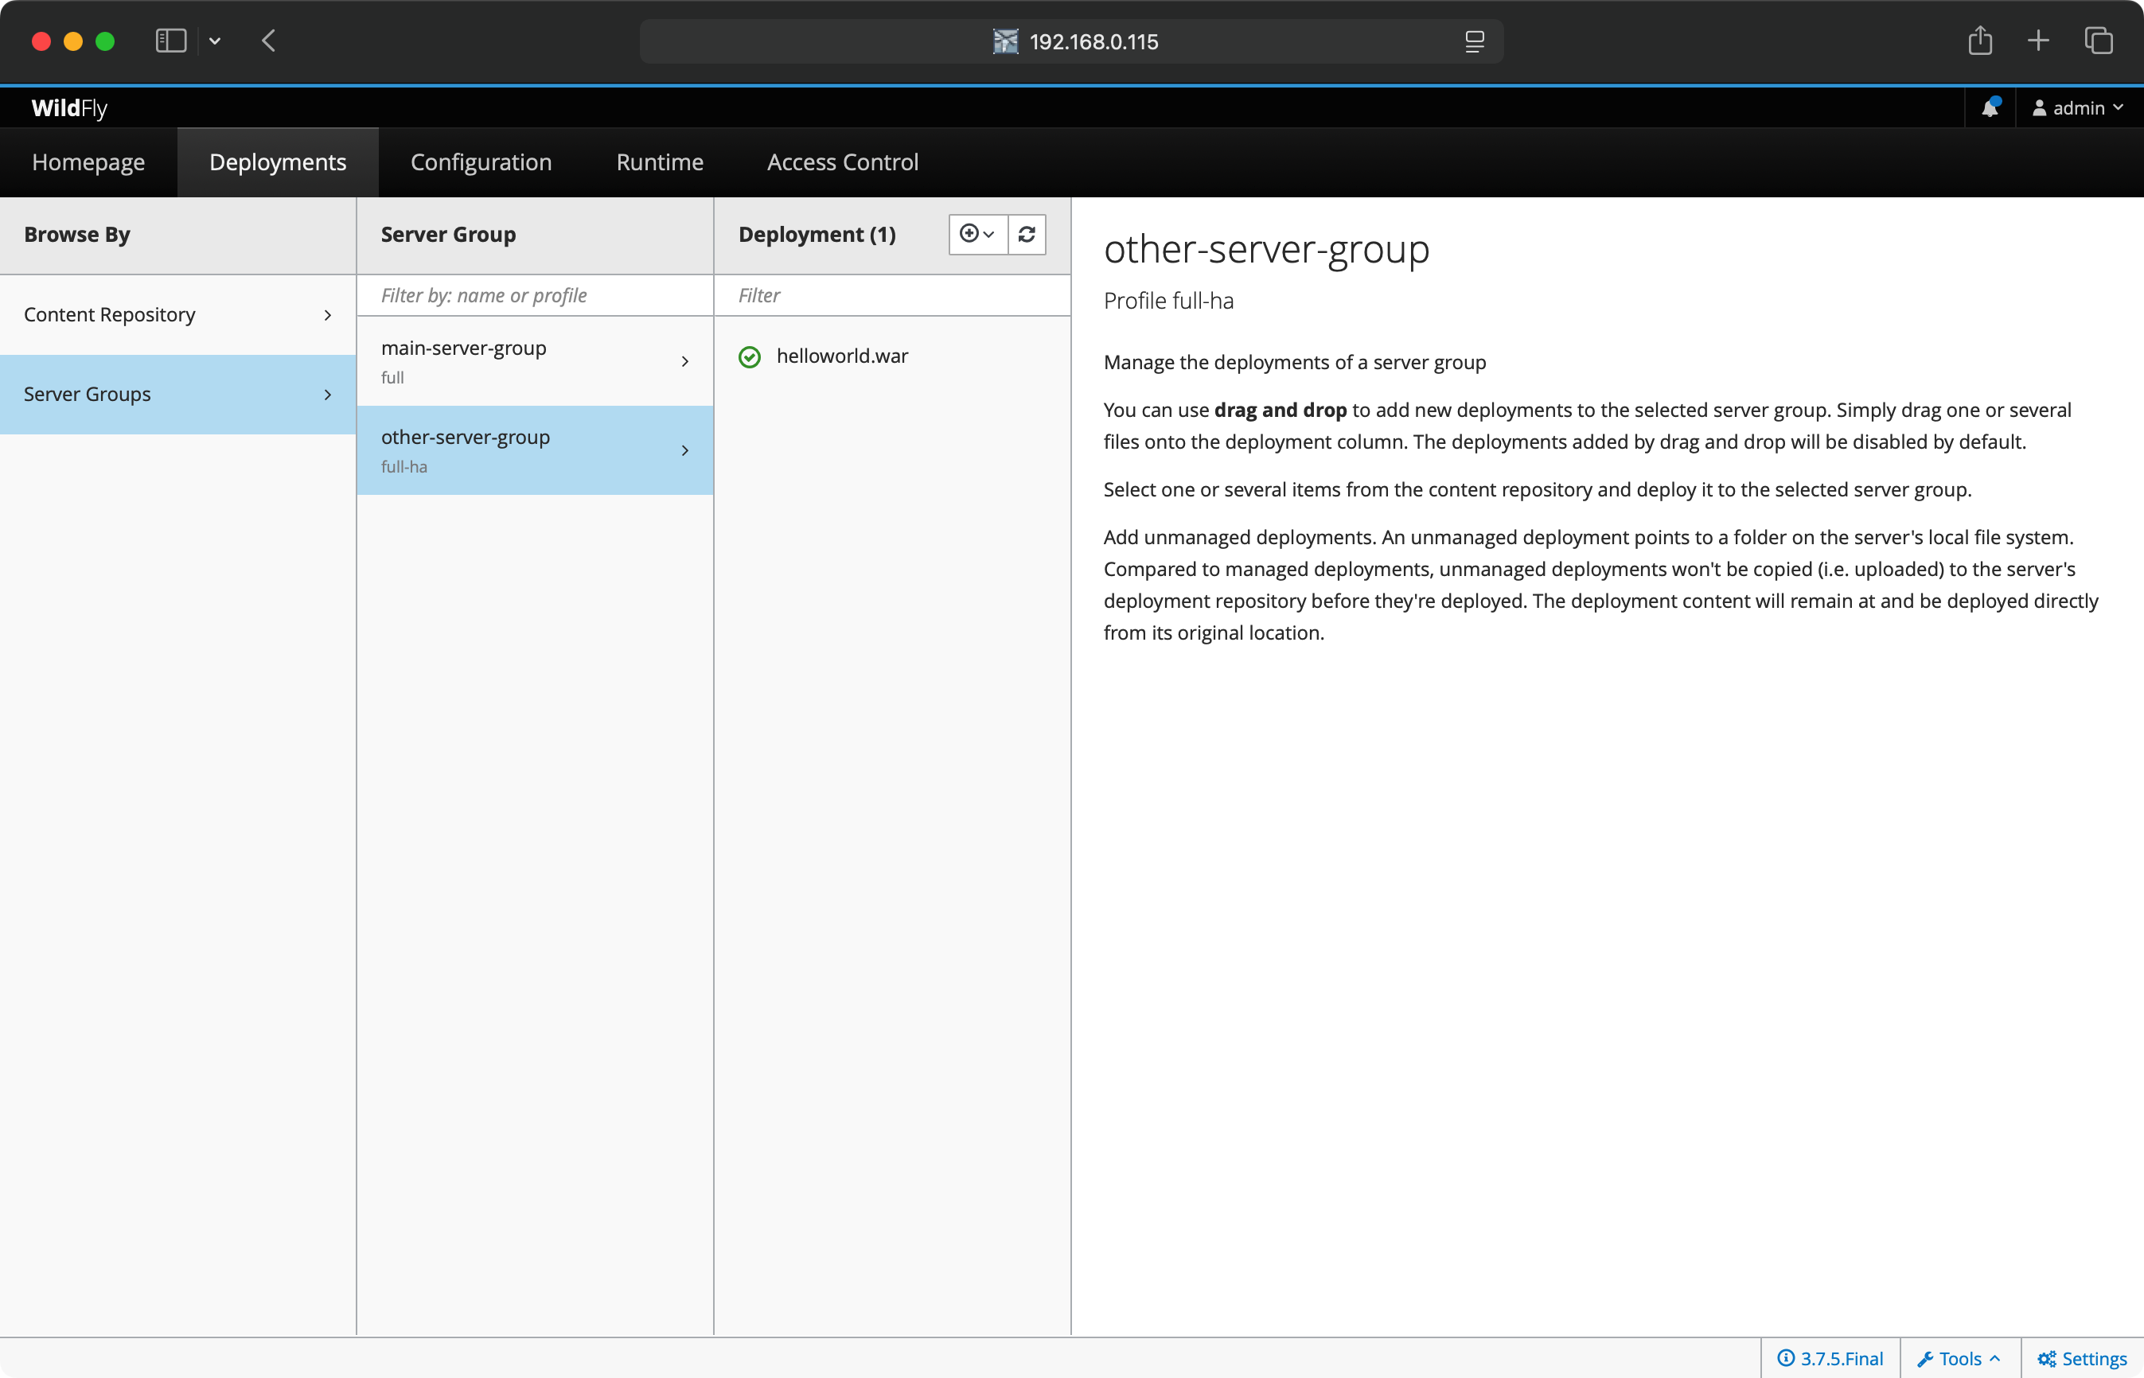Select the Deployments tab

(278, 162)
